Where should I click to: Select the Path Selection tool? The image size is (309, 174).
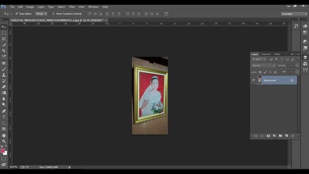coord(4,123)
